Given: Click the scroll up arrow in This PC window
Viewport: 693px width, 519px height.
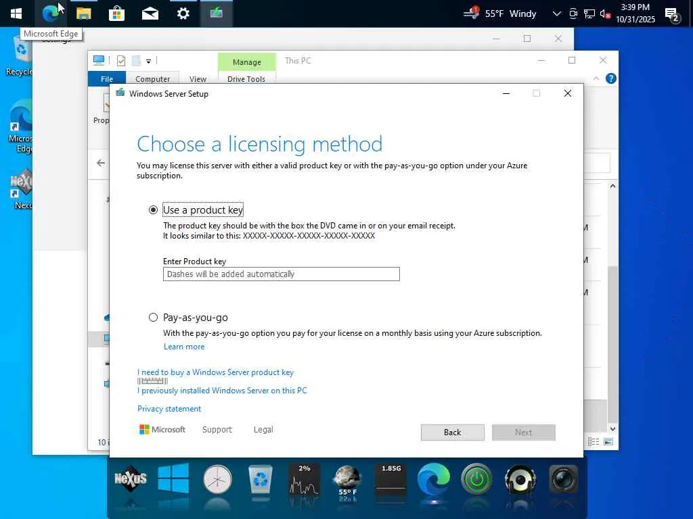Looking at the screenshot, I should [612, 186].
